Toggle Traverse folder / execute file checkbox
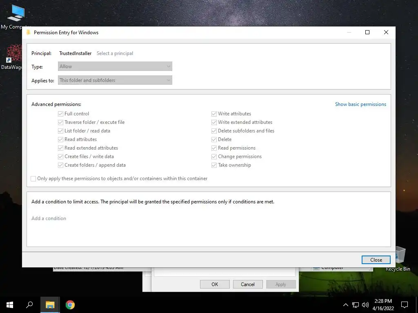This screenshot has width=418, height=313. pos(60,122)
